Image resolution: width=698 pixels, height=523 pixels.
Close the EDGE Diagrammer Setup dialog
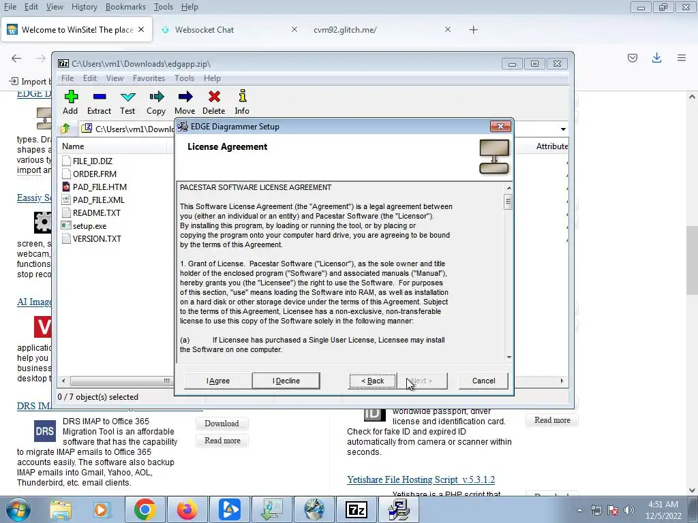(500, 126)
